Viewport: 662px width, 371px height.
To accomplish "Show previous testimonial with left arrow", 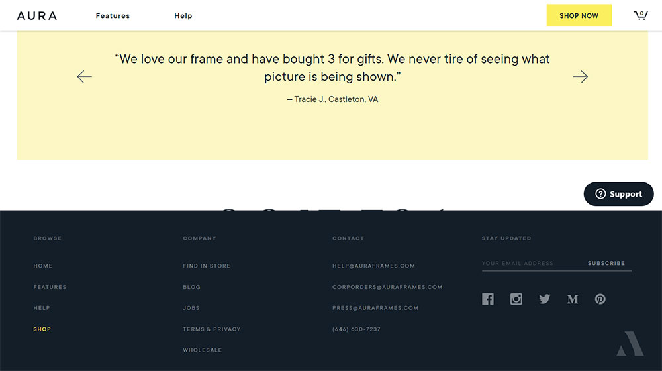I will pyautogui.click(x=84, y=77).
